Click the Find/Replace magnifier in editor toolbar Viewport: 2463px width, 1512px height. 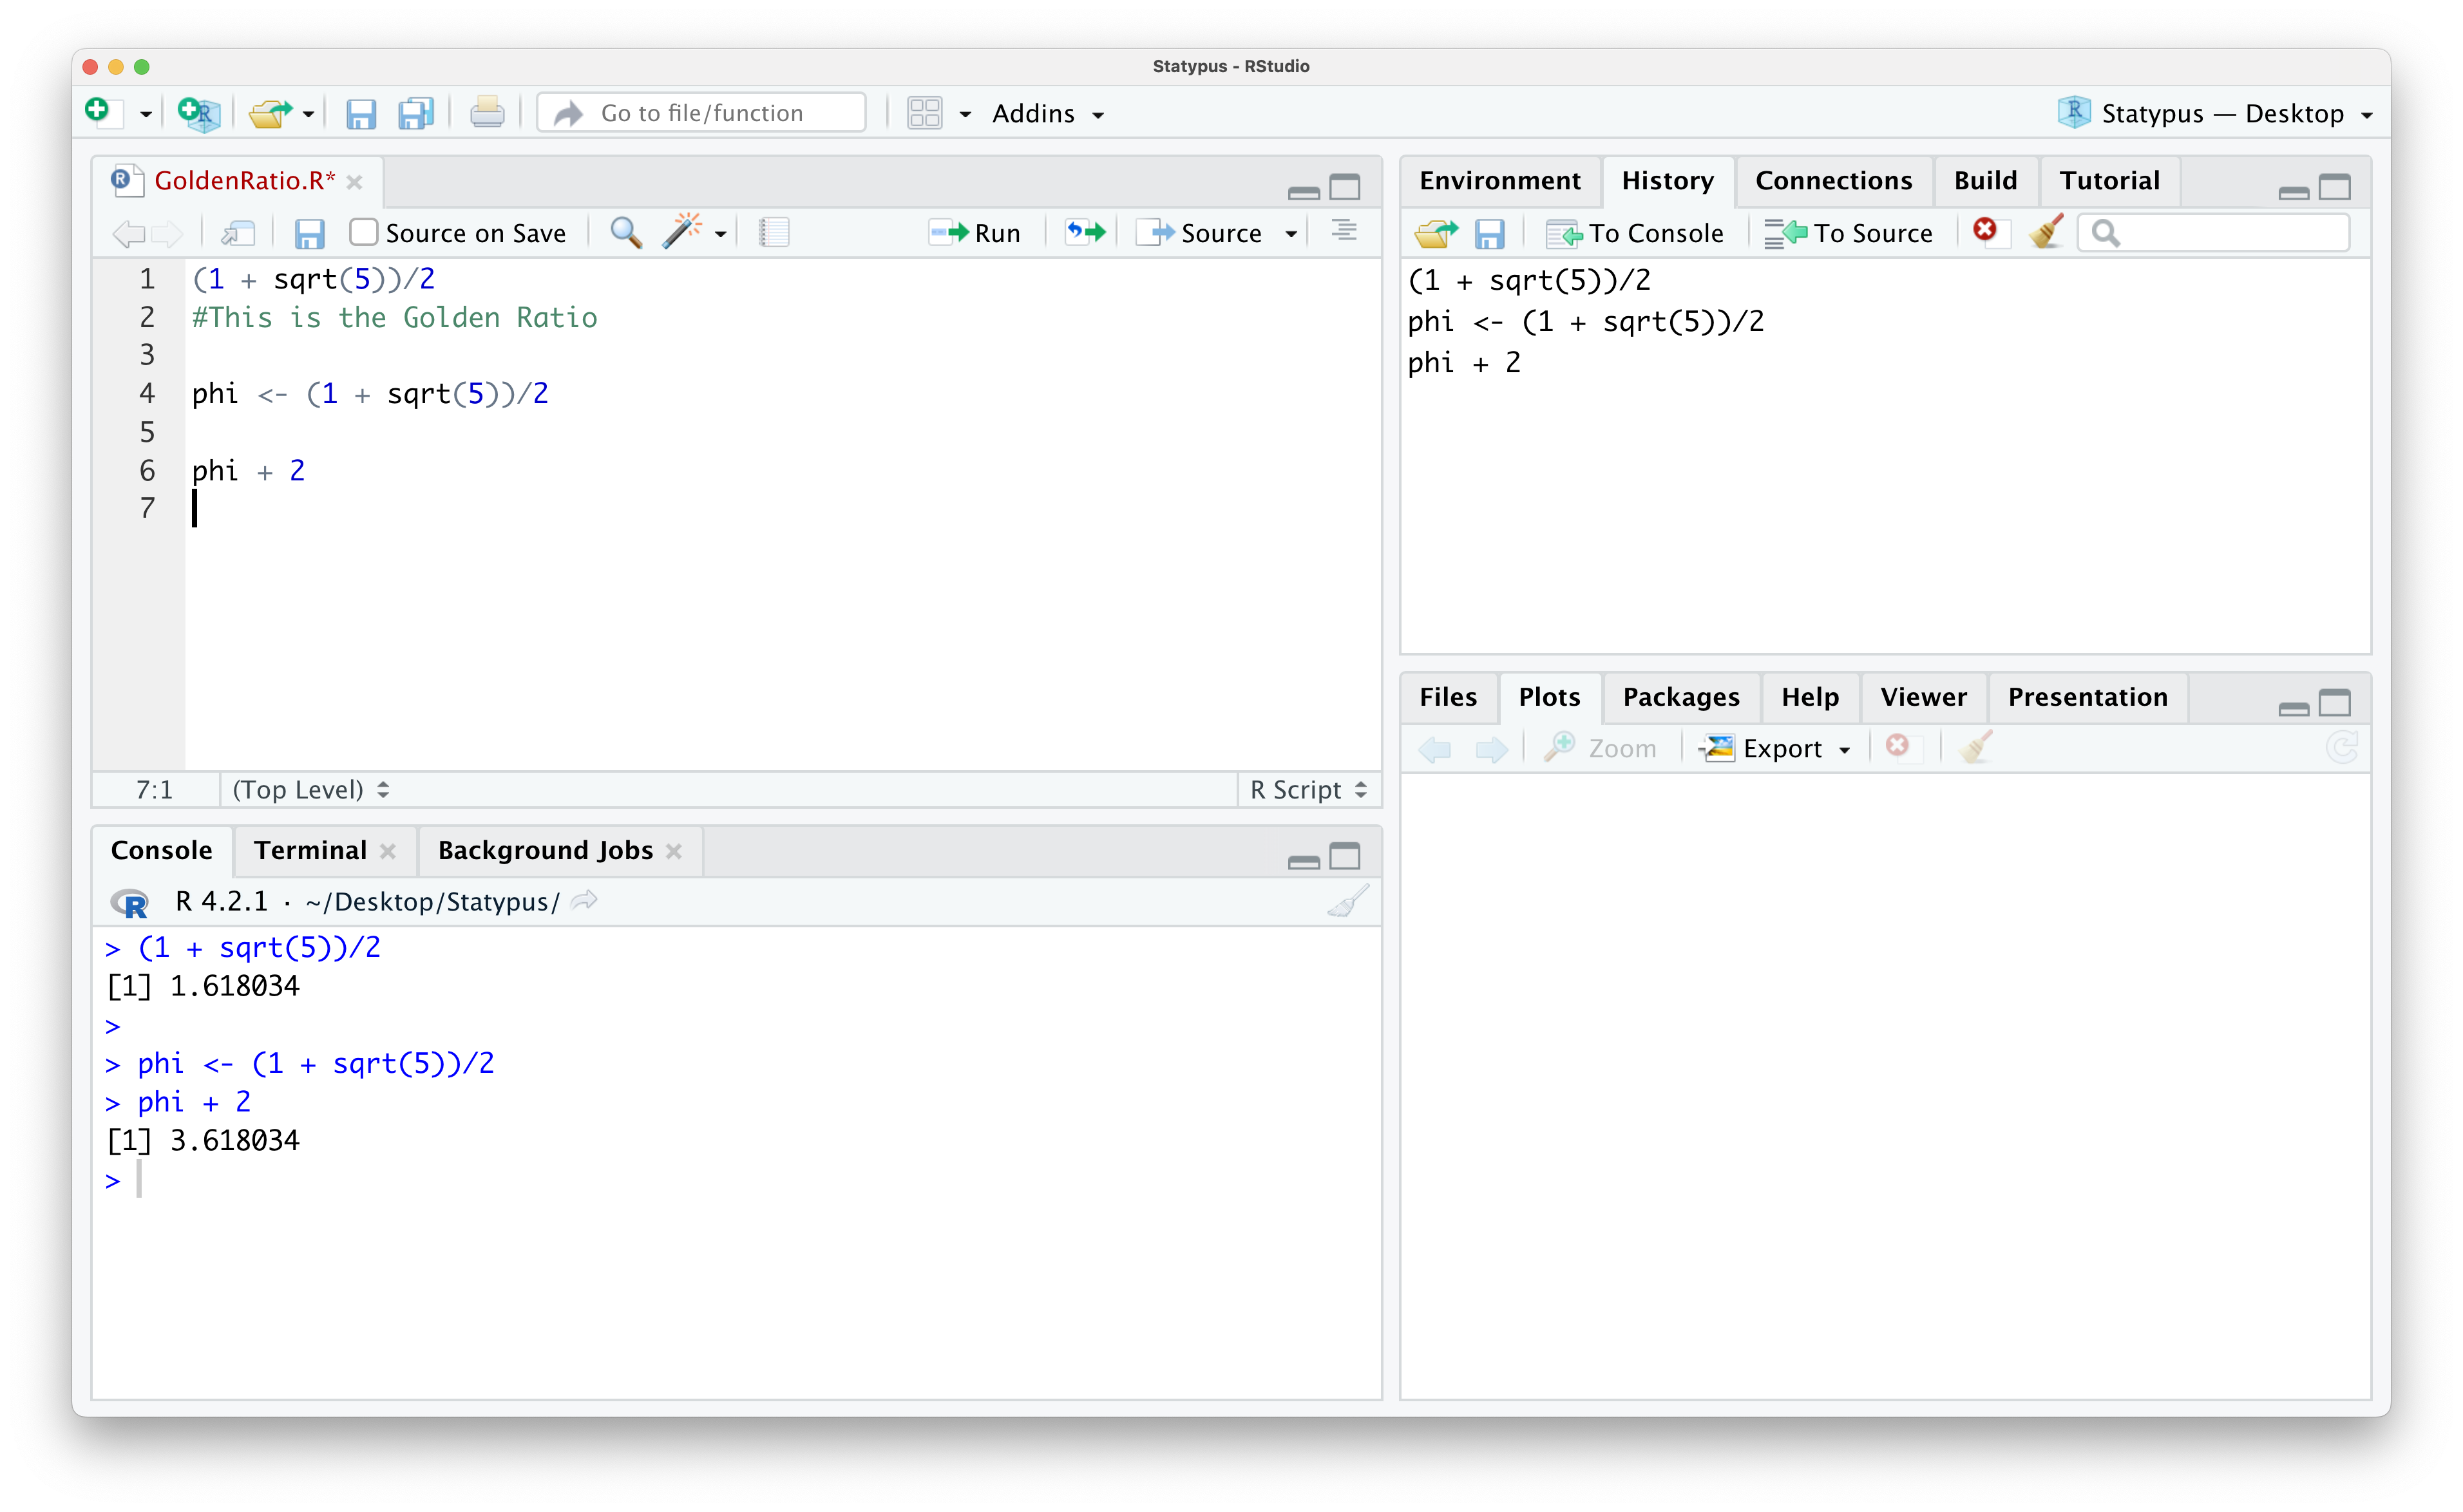point(626,232)
